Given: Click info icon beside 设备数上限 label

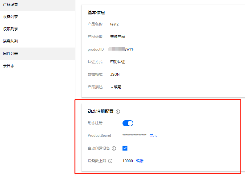Looking at the screenshot, I should 110,161.
